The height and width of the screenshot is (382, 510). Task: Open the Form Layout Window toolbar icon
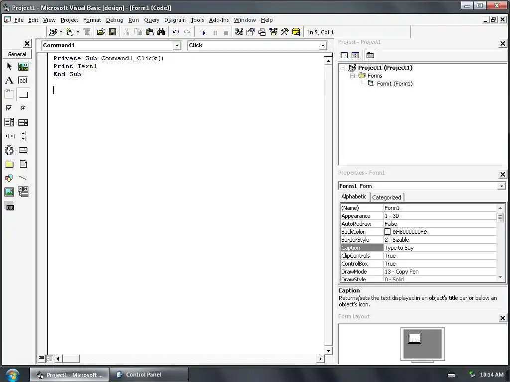[262, 32]
